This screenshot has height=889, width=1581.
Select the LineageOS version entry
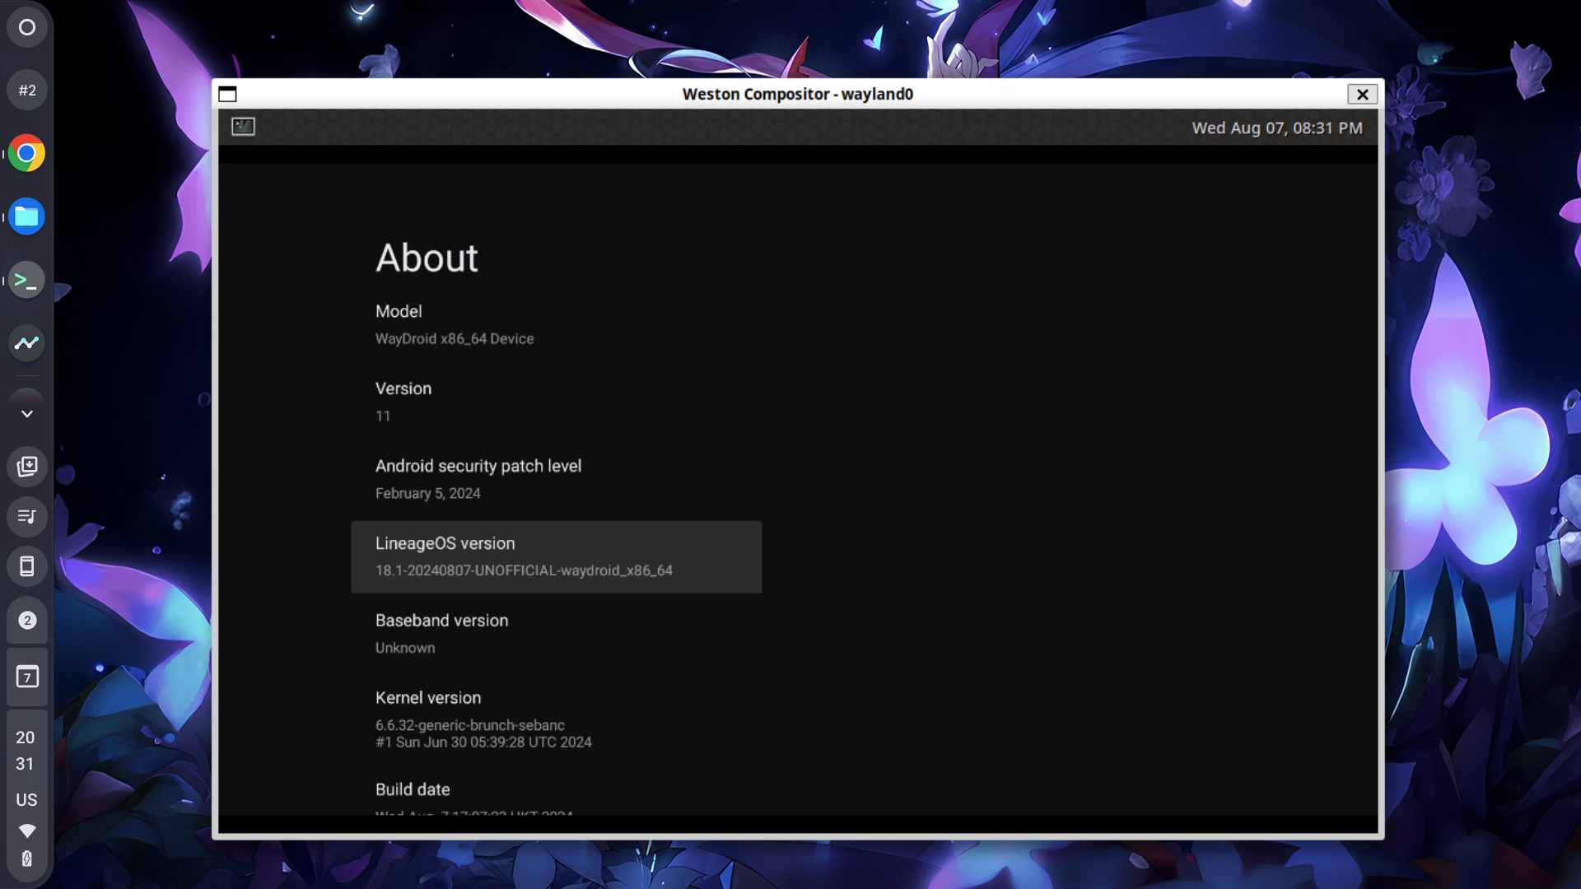(x=556, y=556)
